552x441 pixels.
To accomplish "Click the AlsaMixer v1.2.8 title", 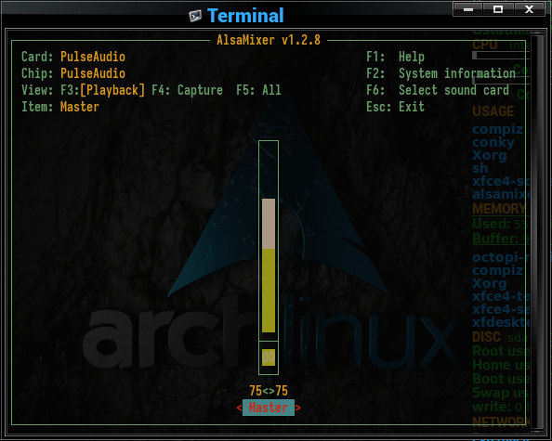I will tap(269, 40).
